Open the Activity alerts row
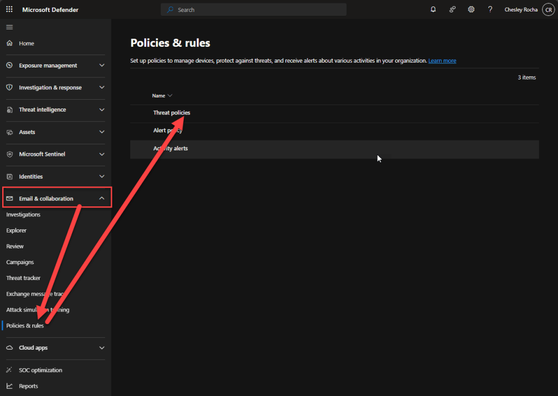Viewport: 558px width, 396px height. pos(171,149)
